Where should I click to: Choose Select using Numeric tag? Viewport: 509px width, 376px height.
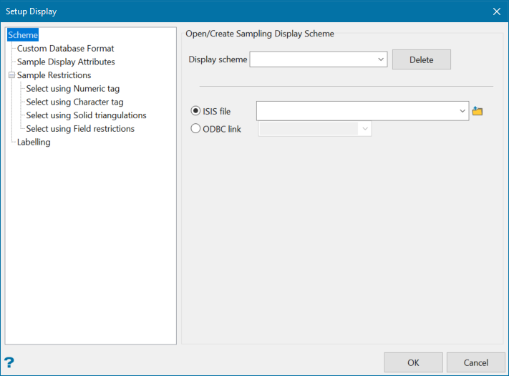coord(72,89)
